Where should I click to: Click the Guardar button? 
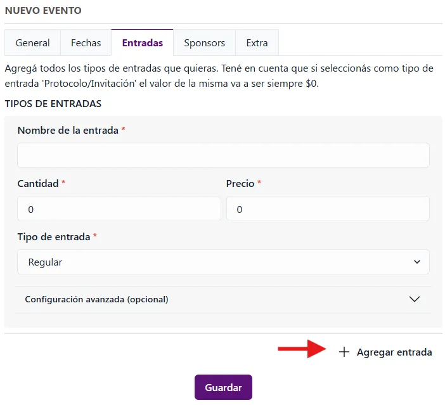pos(223,387)
